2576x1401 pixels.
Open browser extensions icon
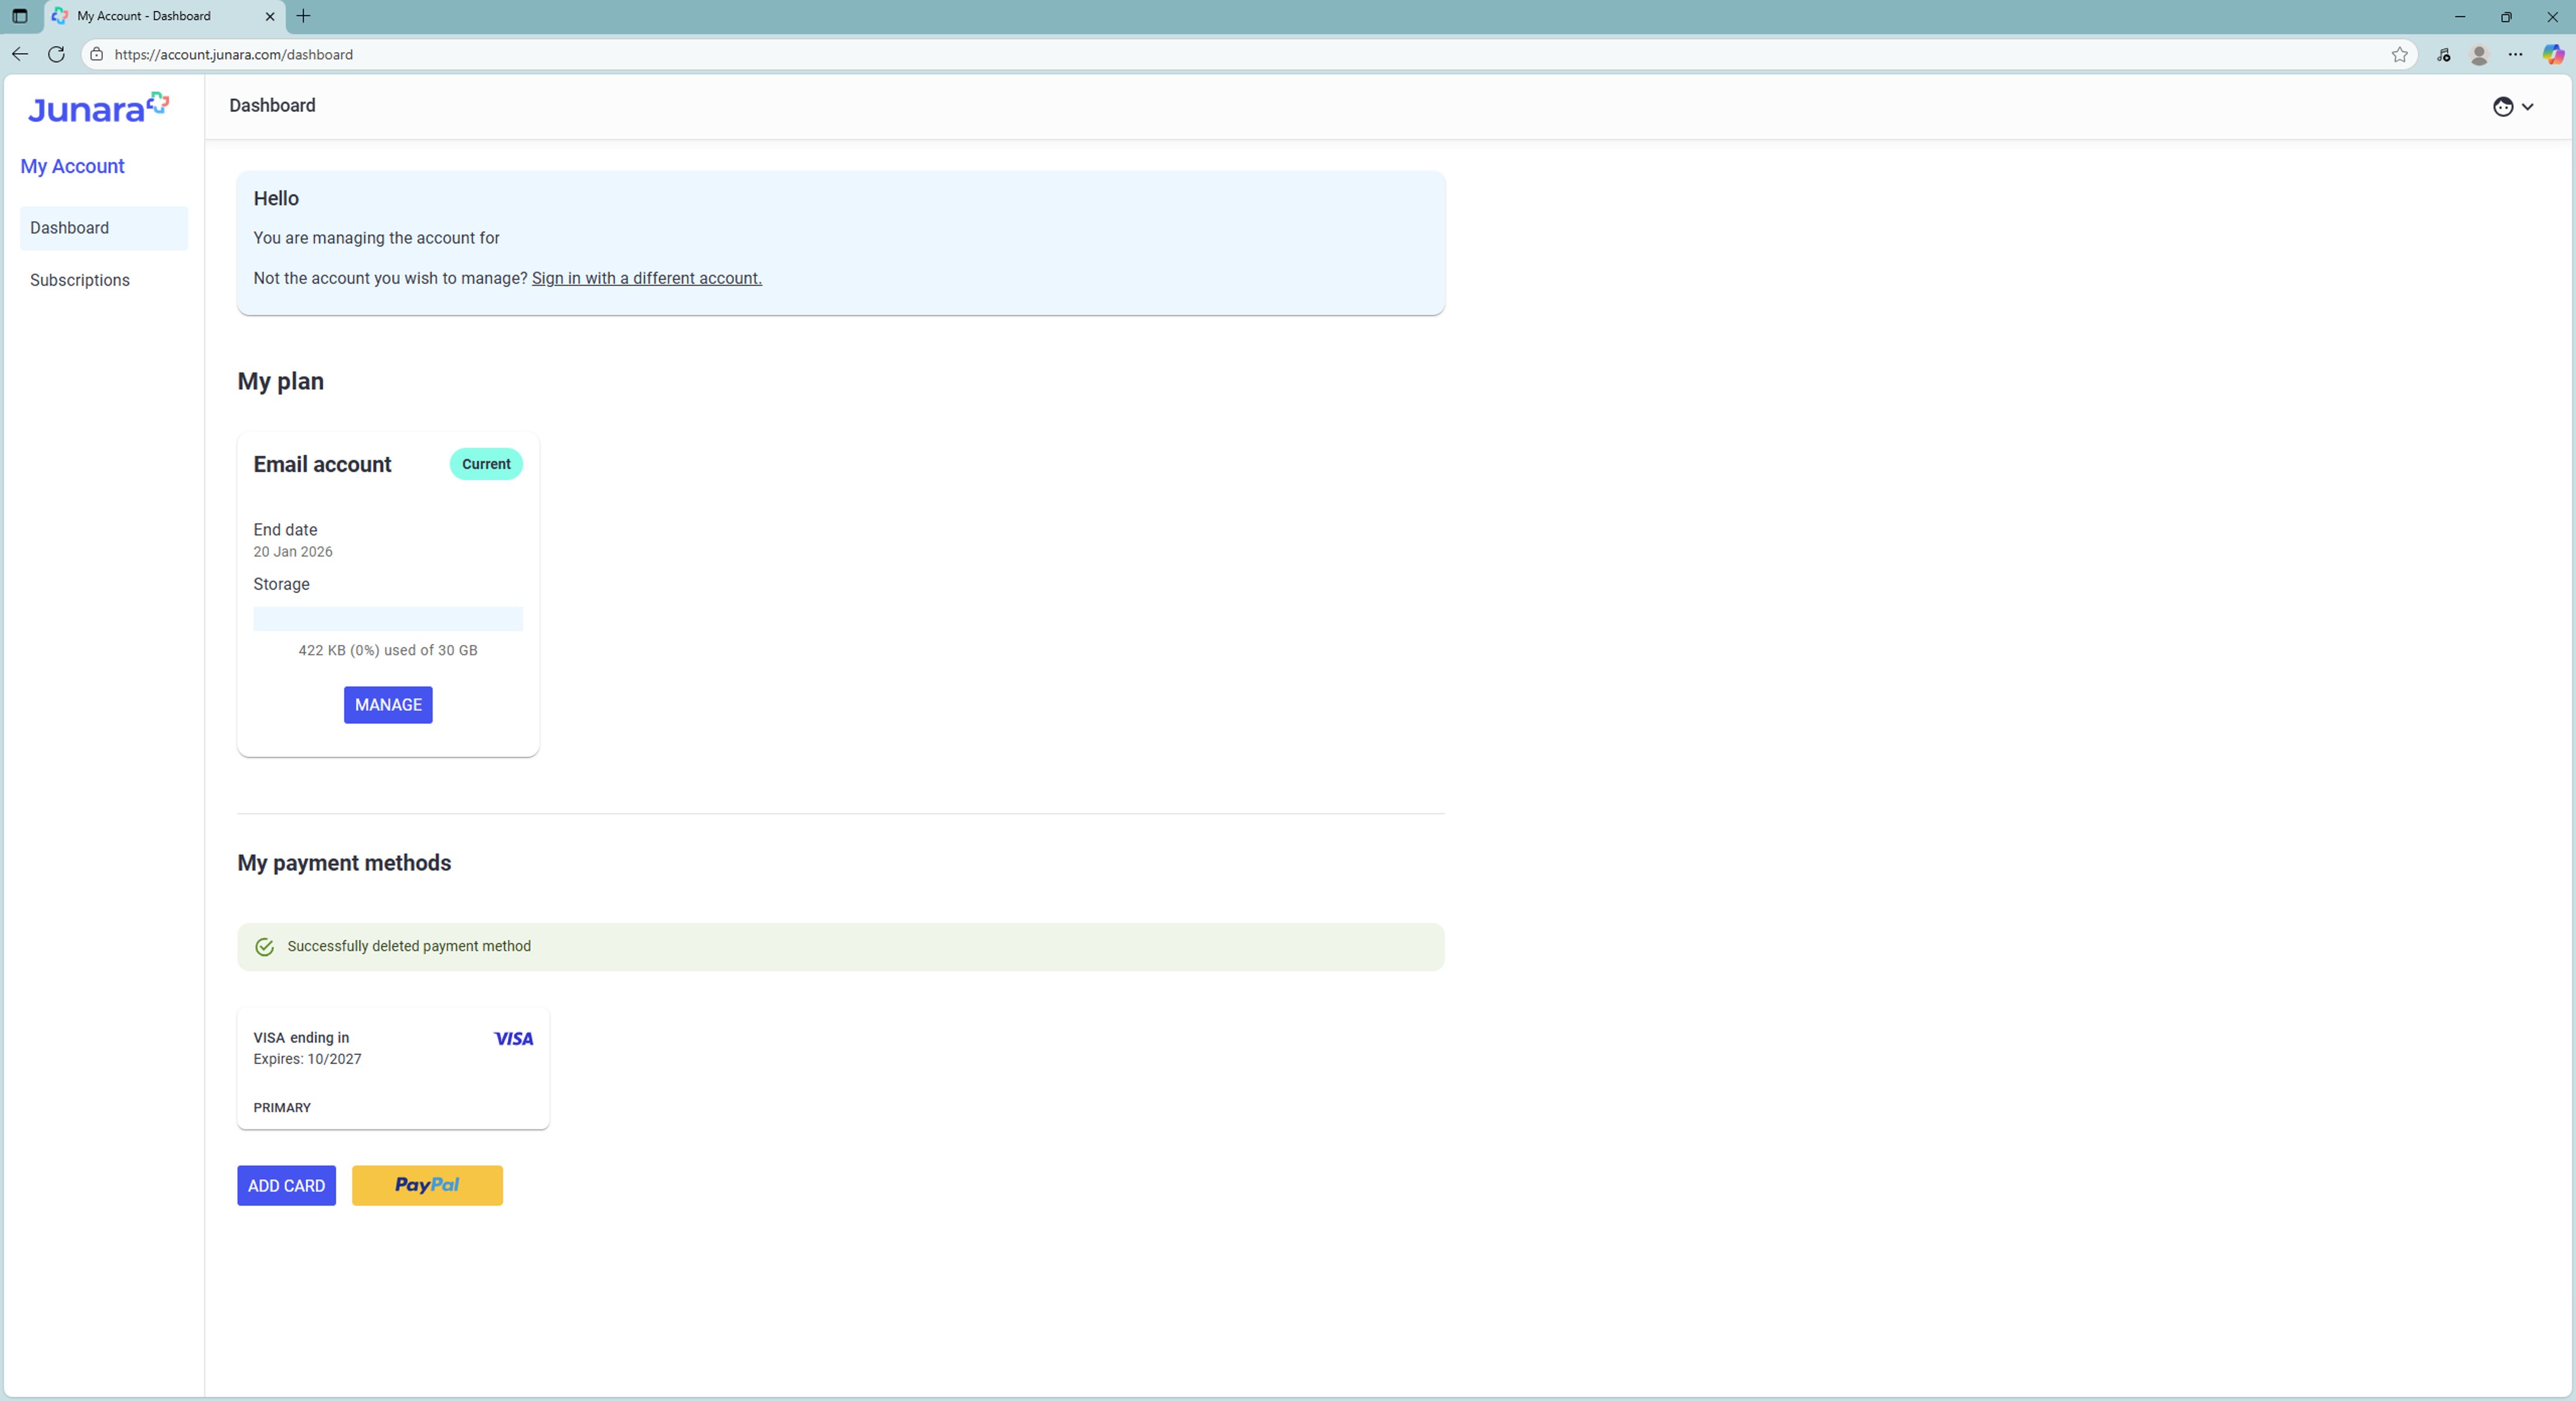click(x=2443, y=54)
